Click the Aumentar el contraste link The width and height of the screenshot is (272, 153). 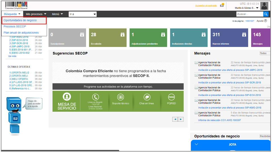206,6
